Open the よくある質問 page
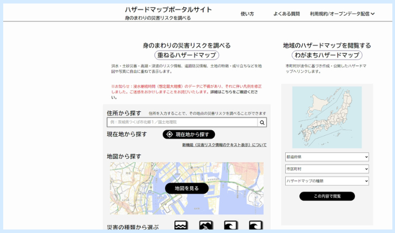 click(x=286, y=14)
